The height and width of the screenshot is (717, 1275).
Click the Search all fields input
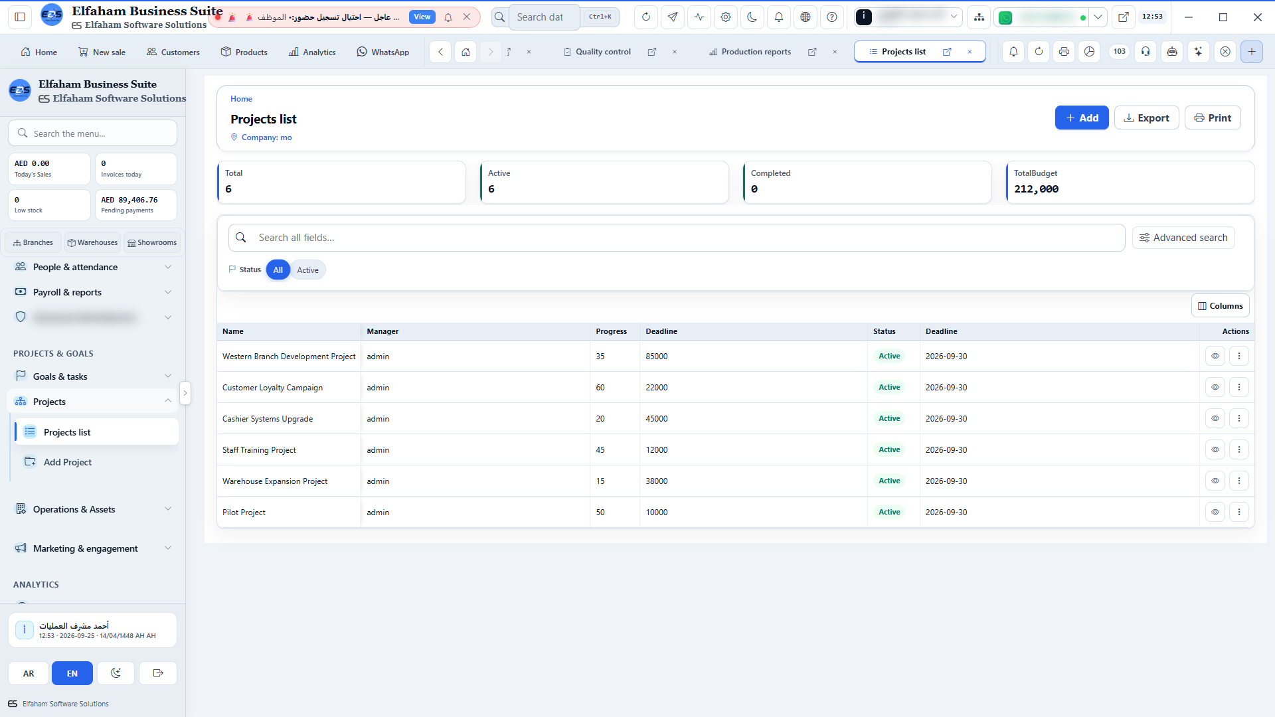click(x=677, y=238)
